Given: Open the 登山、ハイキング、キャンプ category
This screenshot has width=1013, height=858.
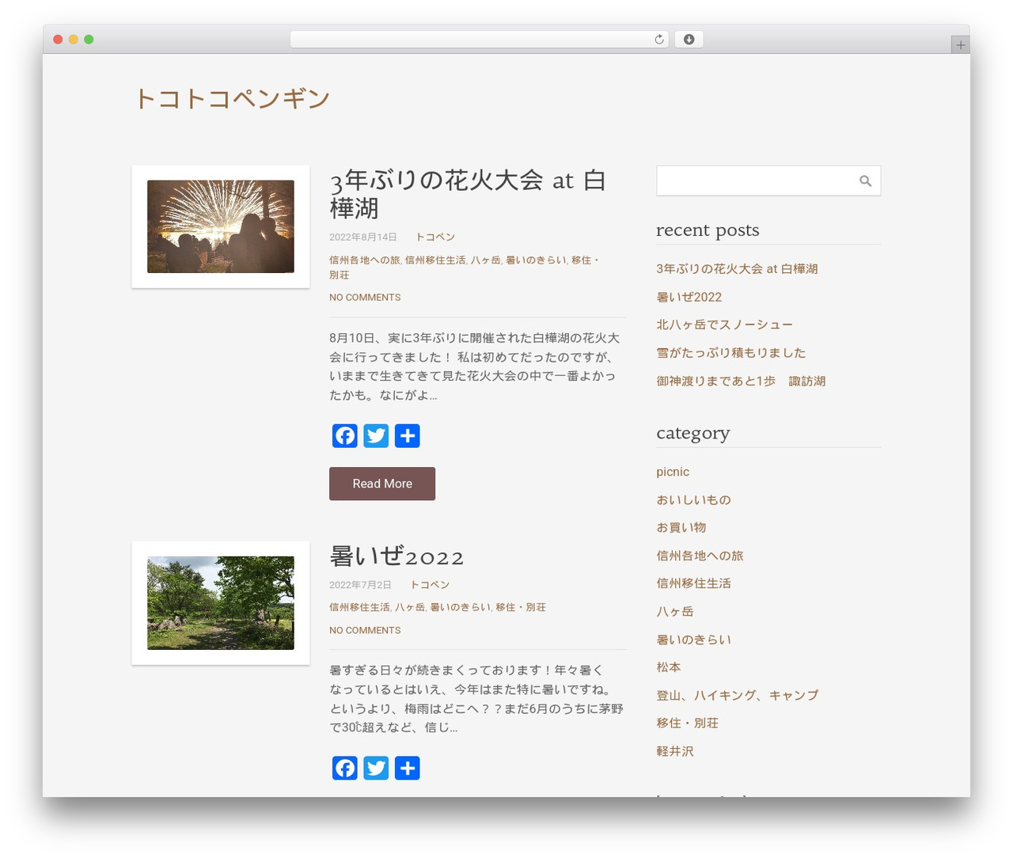Looking at the screenshot, I should coord(738,695).
